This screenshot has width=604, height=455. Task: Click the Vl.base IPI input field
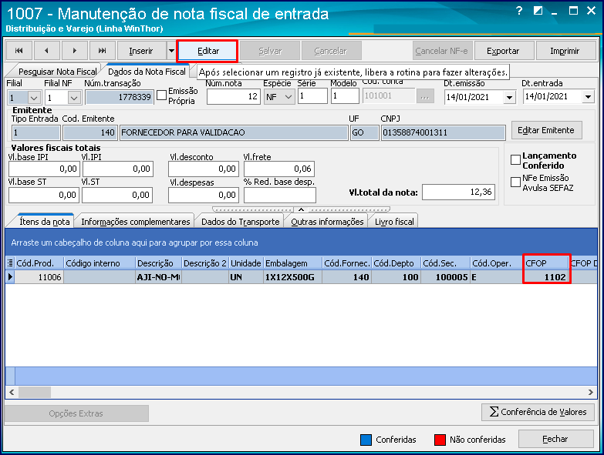coord(44,169)
